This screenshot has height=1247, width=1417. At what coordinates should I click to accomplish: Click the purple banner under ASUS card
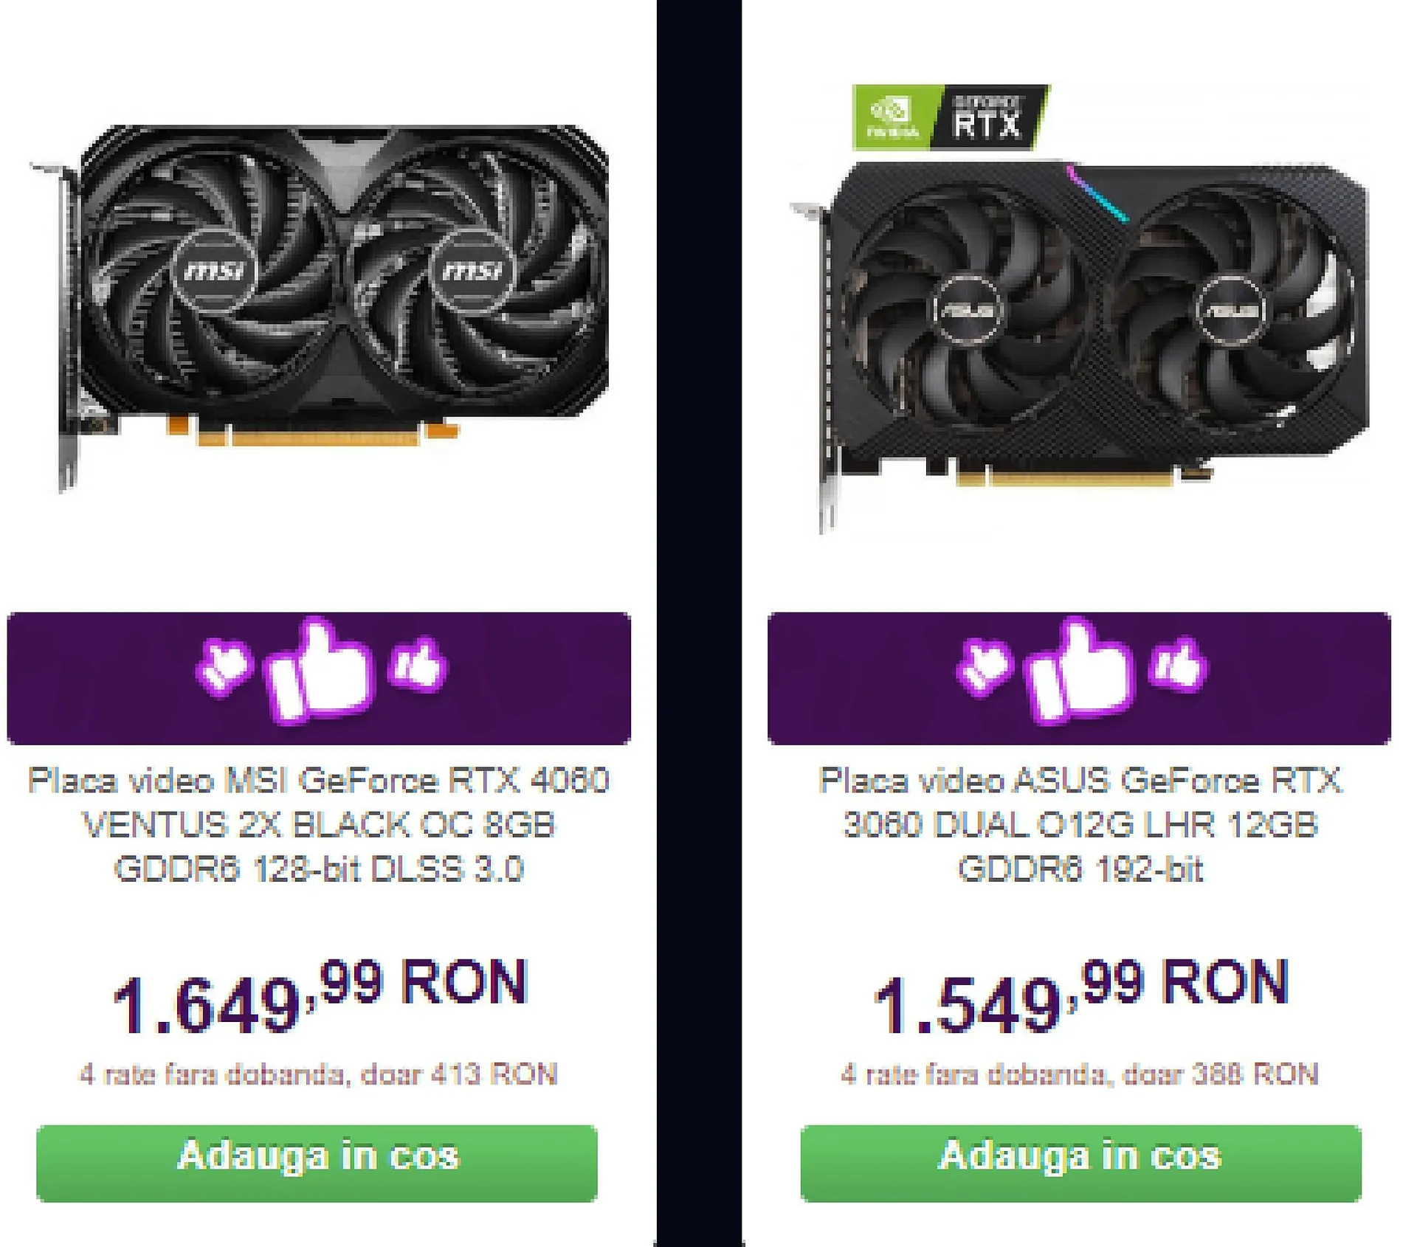click(x=1080, y=678)
